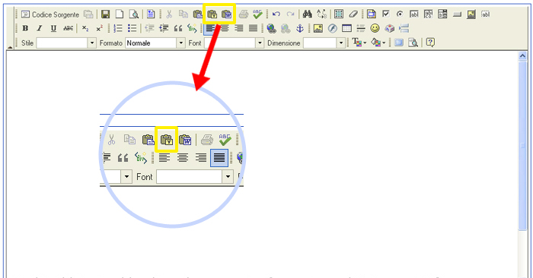The height and width of the screenshot is (278, 533).
Task: Open the Font dropdown list
Action: (234, 43)
